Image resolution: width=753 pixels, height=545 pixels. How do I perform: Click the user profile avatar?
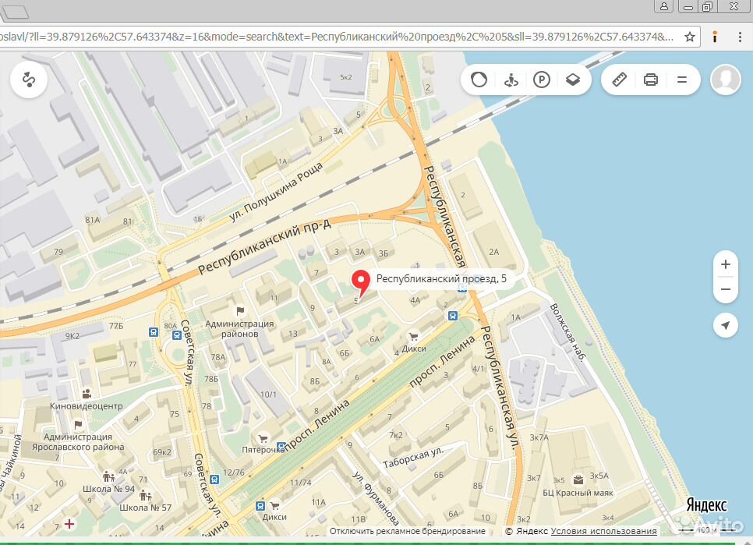click(726, 80)
